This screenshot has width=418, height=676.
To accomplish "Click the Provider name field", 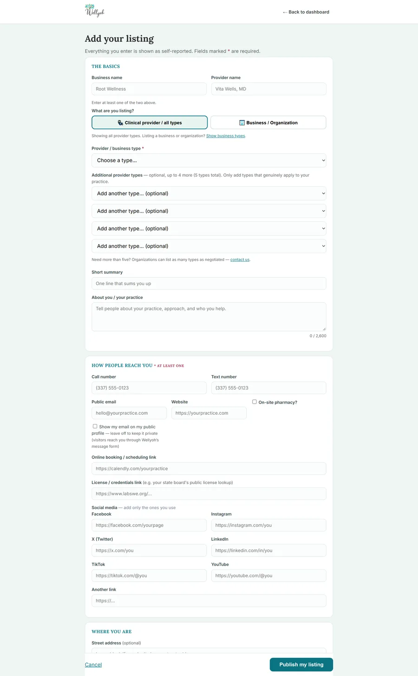I will point(268,89).
